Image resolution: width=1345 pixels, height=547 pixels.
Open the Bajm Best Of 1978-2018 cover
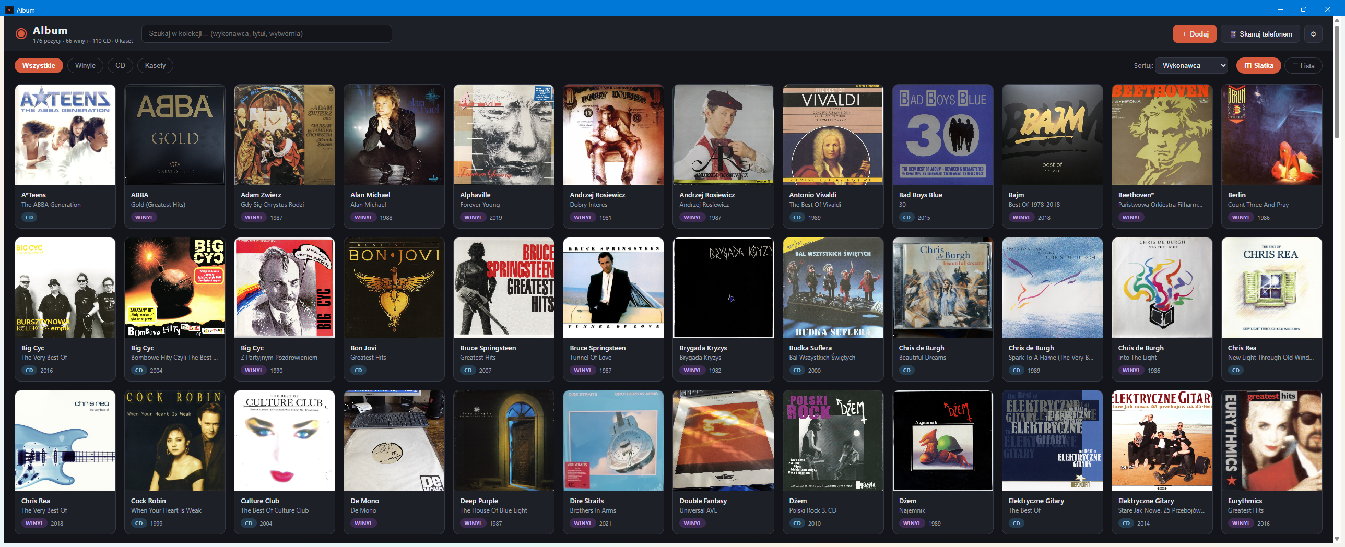[1053, 135]
